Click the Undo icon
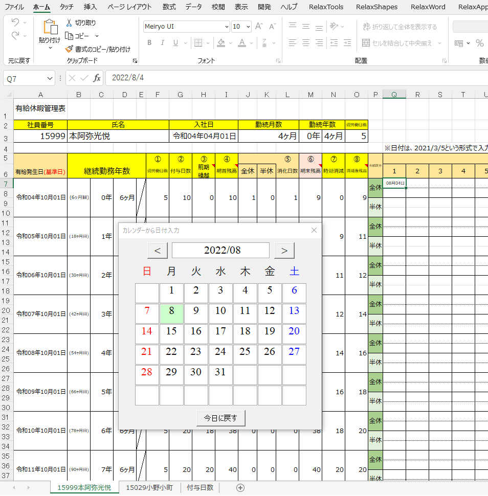The image size is (488, 496). (15, 22)
